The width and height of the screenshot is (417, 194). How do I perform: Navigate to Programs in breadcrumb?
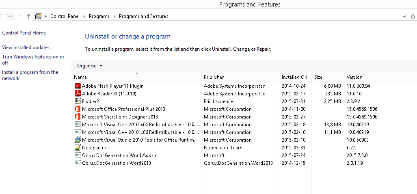(x=99, y=16)
